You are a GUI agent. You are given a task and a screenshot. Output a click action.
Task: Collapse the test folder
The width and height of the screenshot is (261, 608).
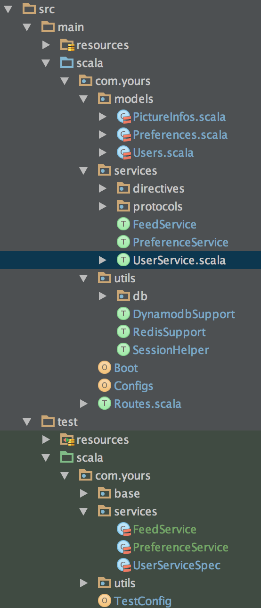pos(27,422)
